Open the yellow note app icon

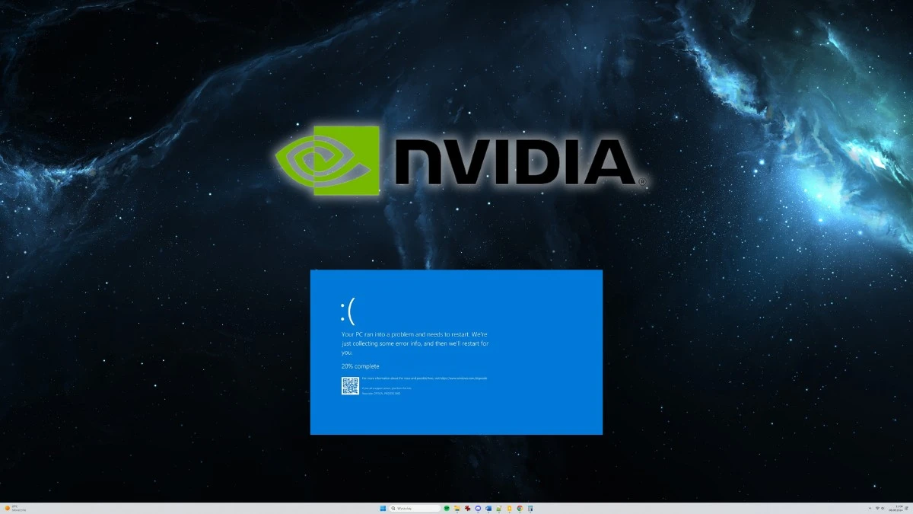(x=509, y=508)
